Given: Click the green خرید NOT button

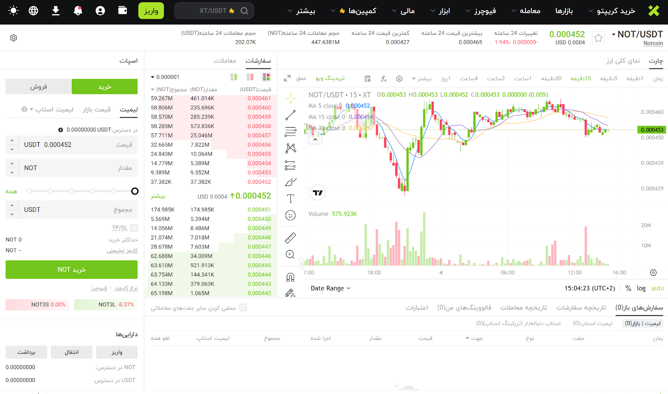Looking at the screenshot, I should 71,270.
